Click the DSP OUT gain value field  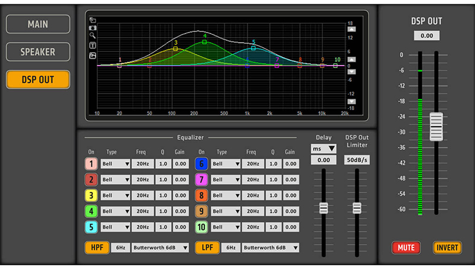426,36
